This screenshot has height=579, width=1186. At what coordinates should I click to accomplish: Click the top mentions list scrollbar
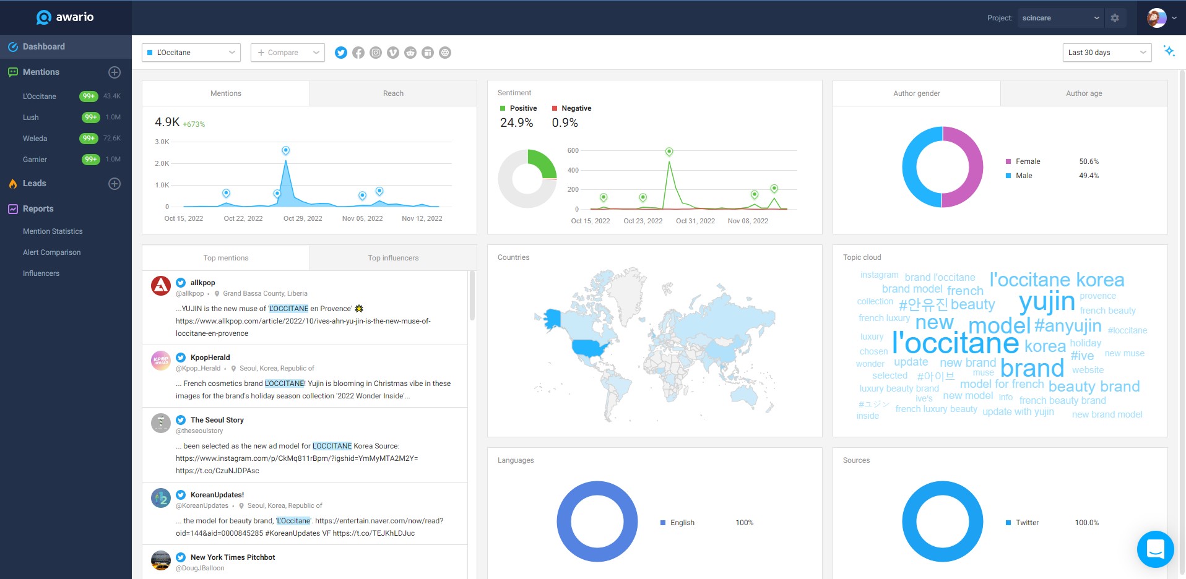point(472,296)
